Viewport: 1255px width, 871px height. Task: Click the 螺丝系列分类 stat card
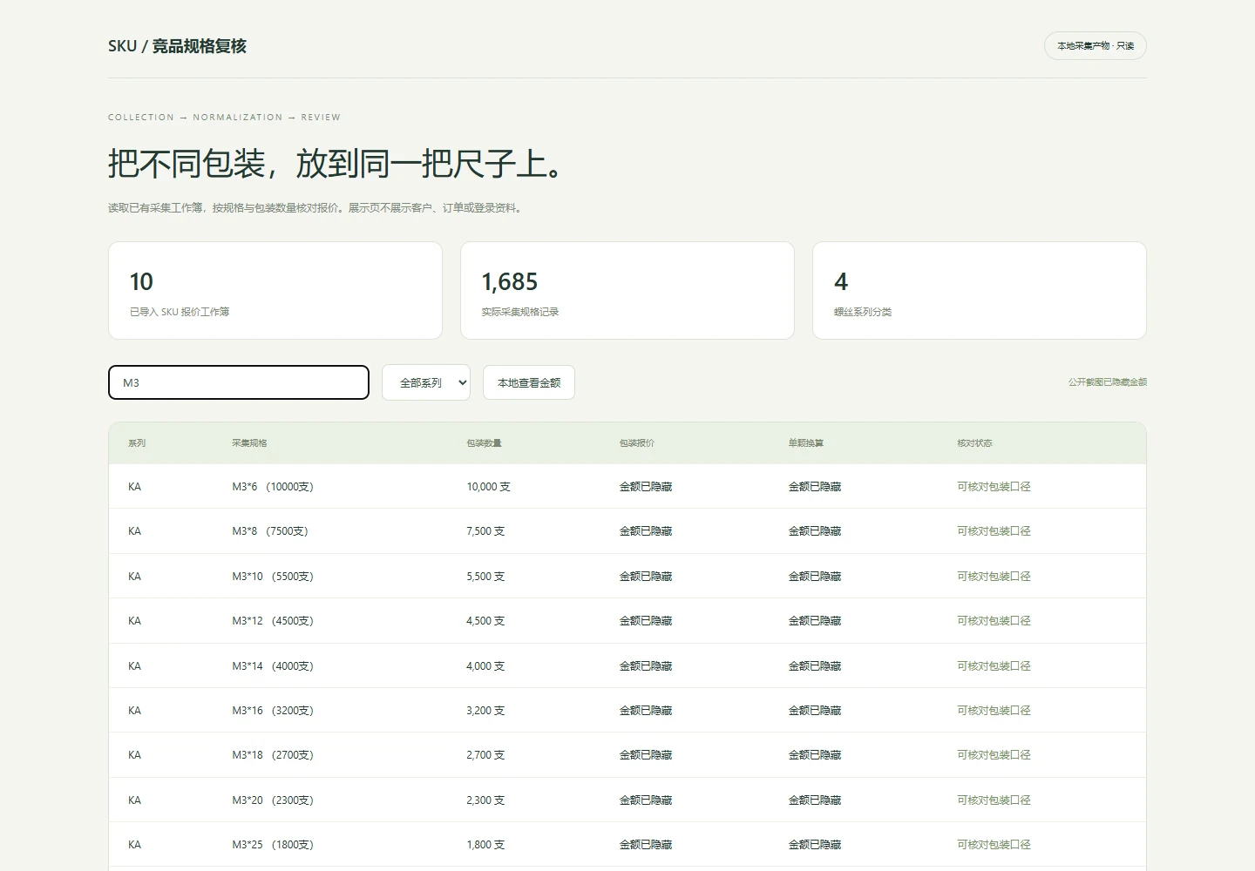click(980, 290)
